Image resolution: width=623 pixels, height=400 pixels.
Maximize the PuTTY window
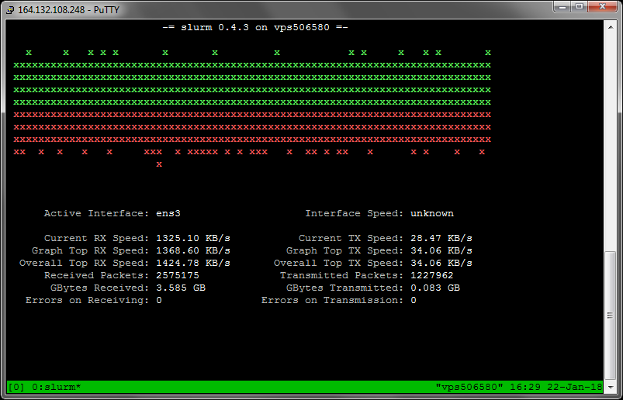coord(580,6)
